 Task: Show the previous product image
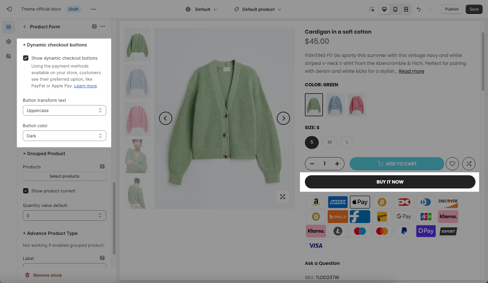[x=166, y=118]
